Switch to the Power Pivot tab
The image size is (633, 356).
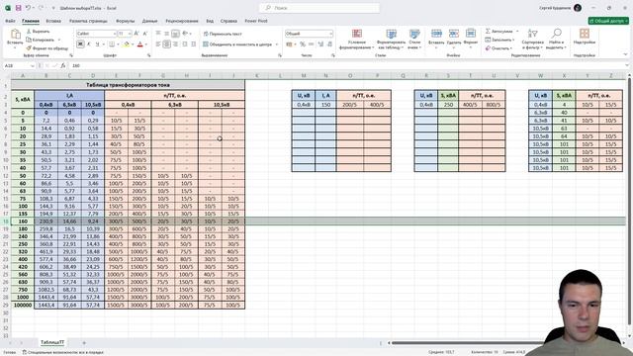point(256,21)
